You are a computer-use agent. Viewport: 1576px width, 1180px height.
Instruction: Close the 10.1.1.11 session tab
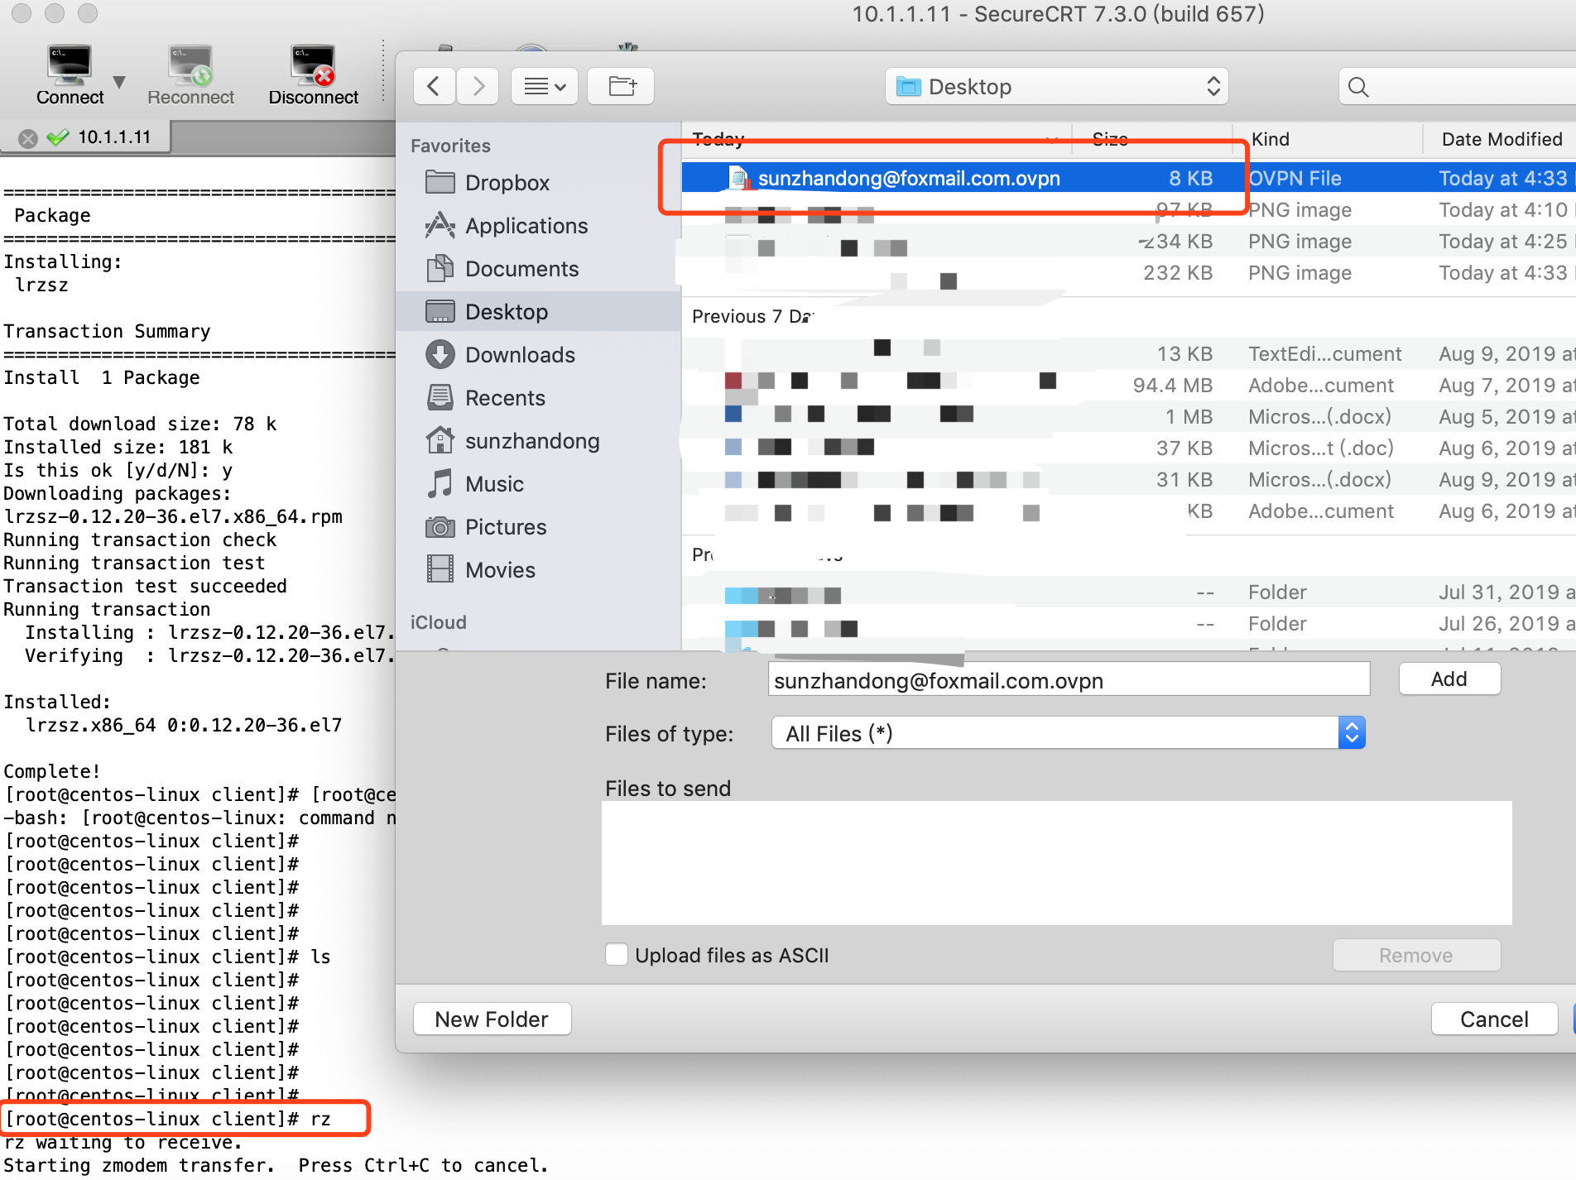[28, 138]
